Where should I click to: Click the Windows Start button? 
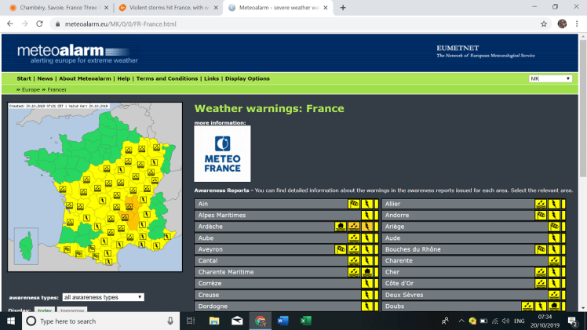(11, 321)
